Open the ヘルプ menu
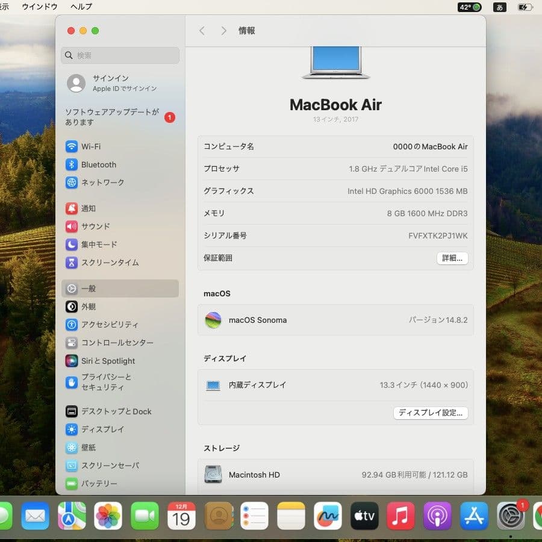 (80, 7)
